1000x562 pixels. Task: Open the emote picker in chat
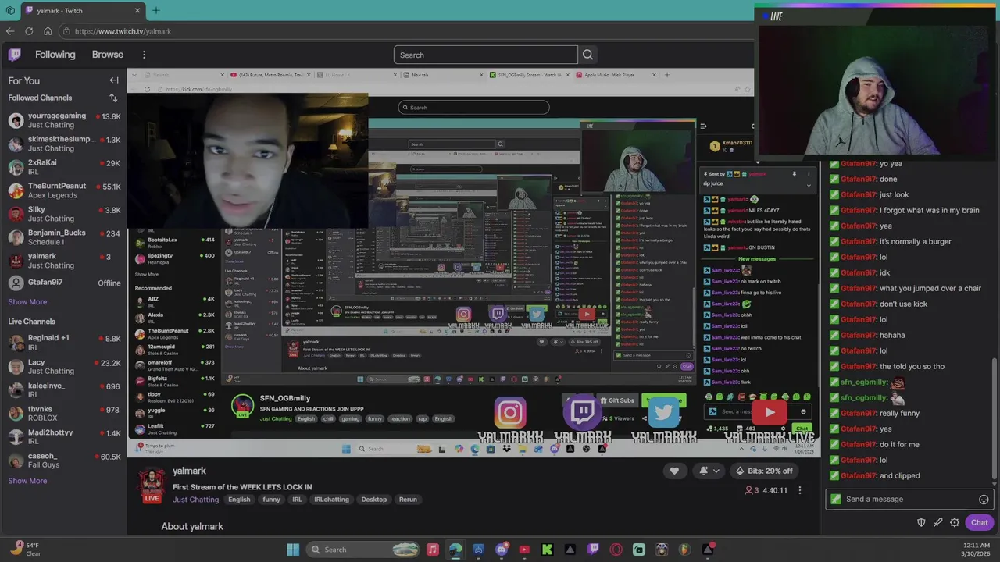984,500
